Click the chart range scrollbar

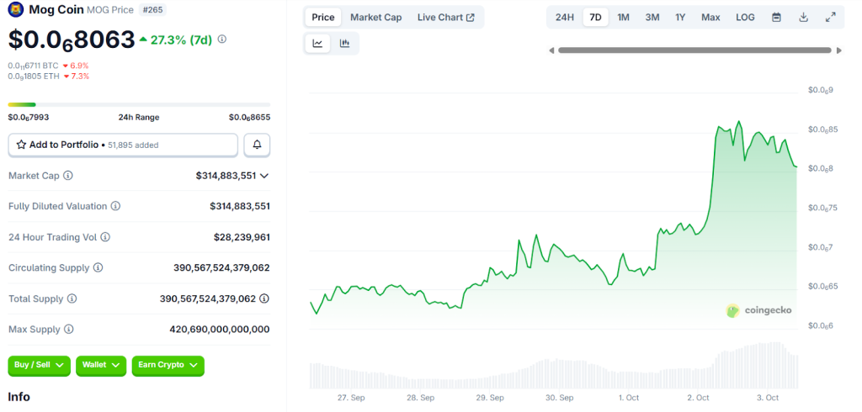694,50
